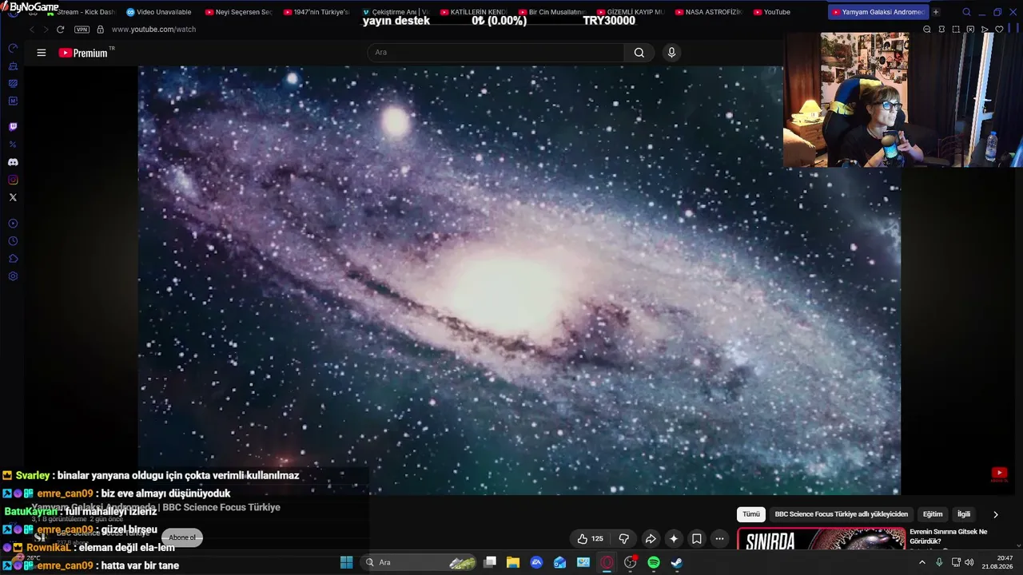Save the video with bookmark icon
This screenshot has height=575, width=1023.
click(697, 539)
